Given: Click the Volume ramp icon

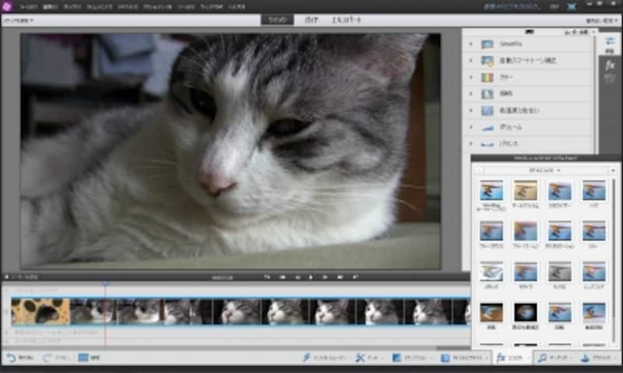Looking at the screenshot, I should click(487, 127).
